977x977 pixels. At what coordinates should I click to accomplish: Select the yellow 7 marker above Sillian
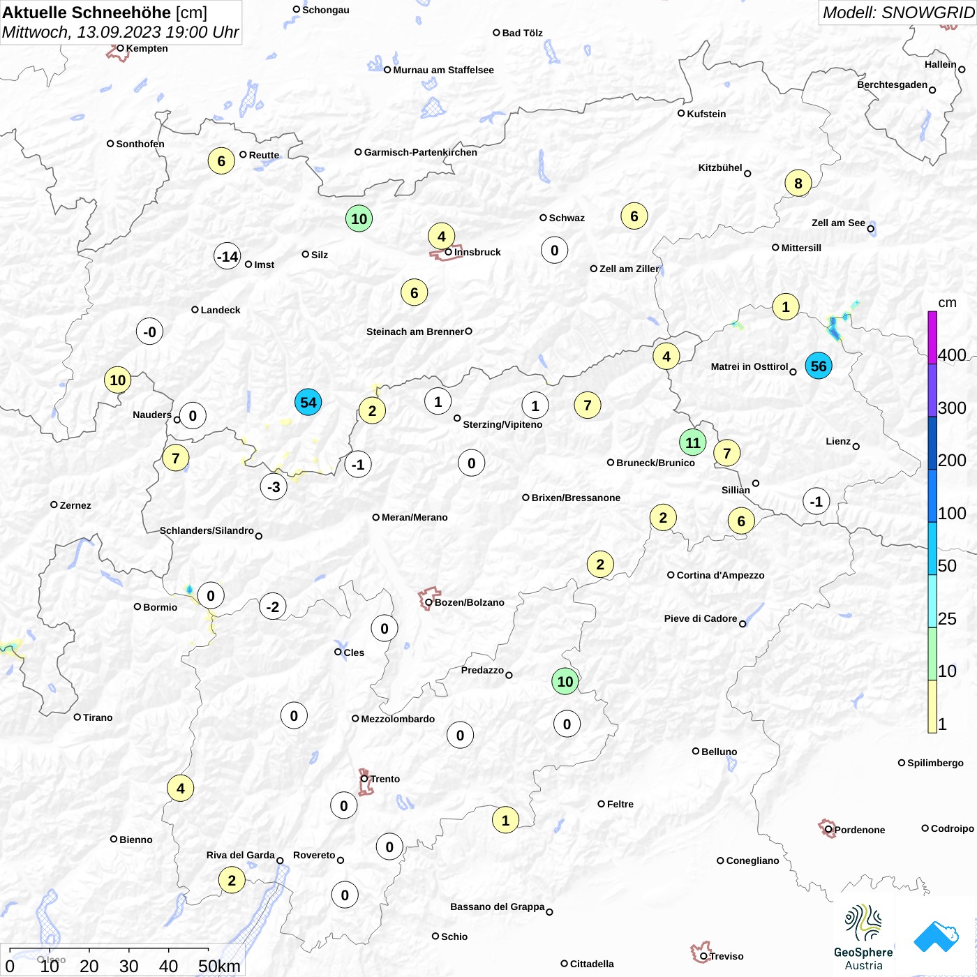727,453
